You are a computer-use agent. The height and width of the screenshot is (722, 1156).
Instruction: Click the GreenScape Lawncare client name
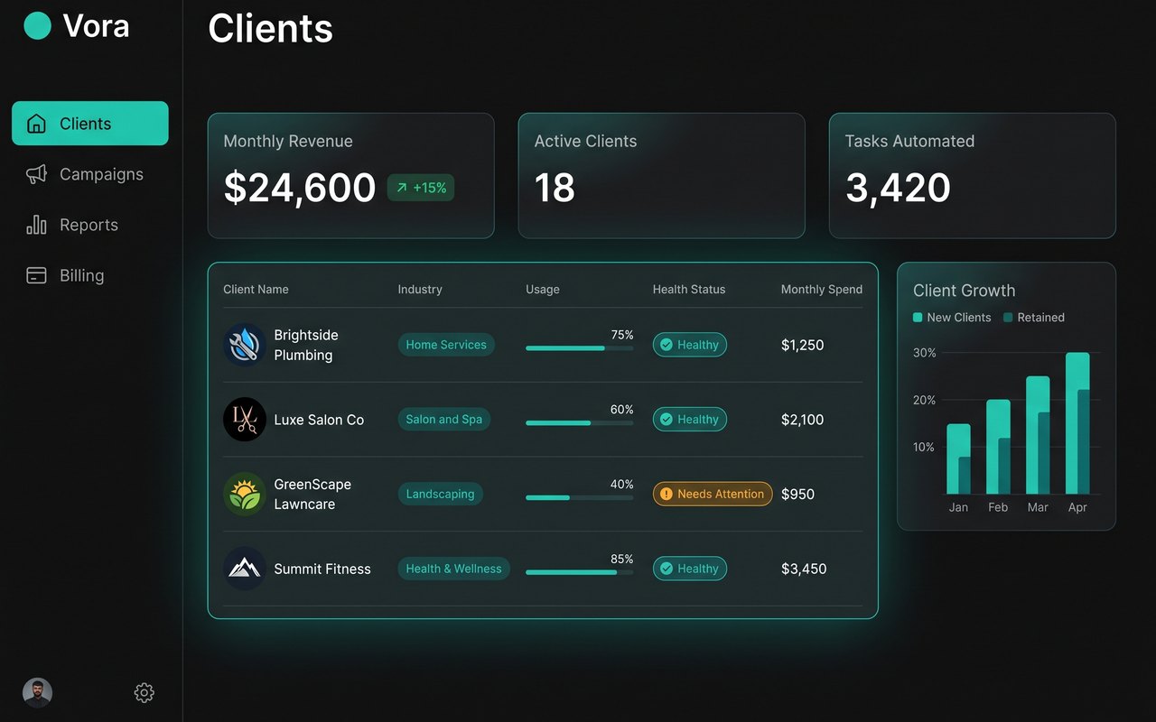coord(312,494)
